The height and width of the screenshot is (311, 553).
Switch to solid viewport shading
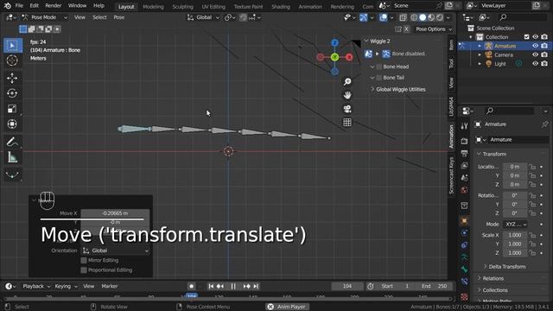coord(423,17)
